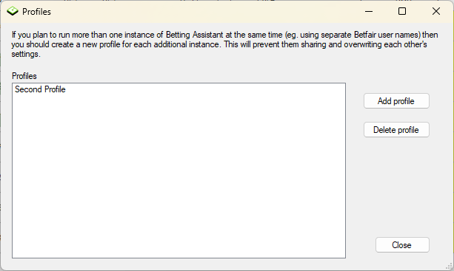The height and width of the screenshot is (271, 454).
Task: Click the green Betting Assistant title bar icon
Action: click(13, 11)
